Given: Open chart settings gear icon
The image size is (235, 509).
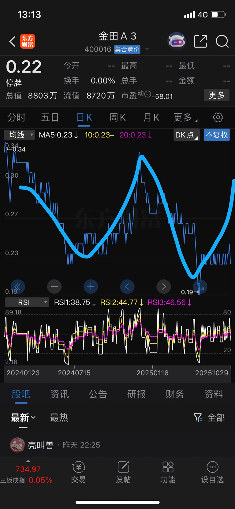Looking at the screenshot, I should [218, 117].
